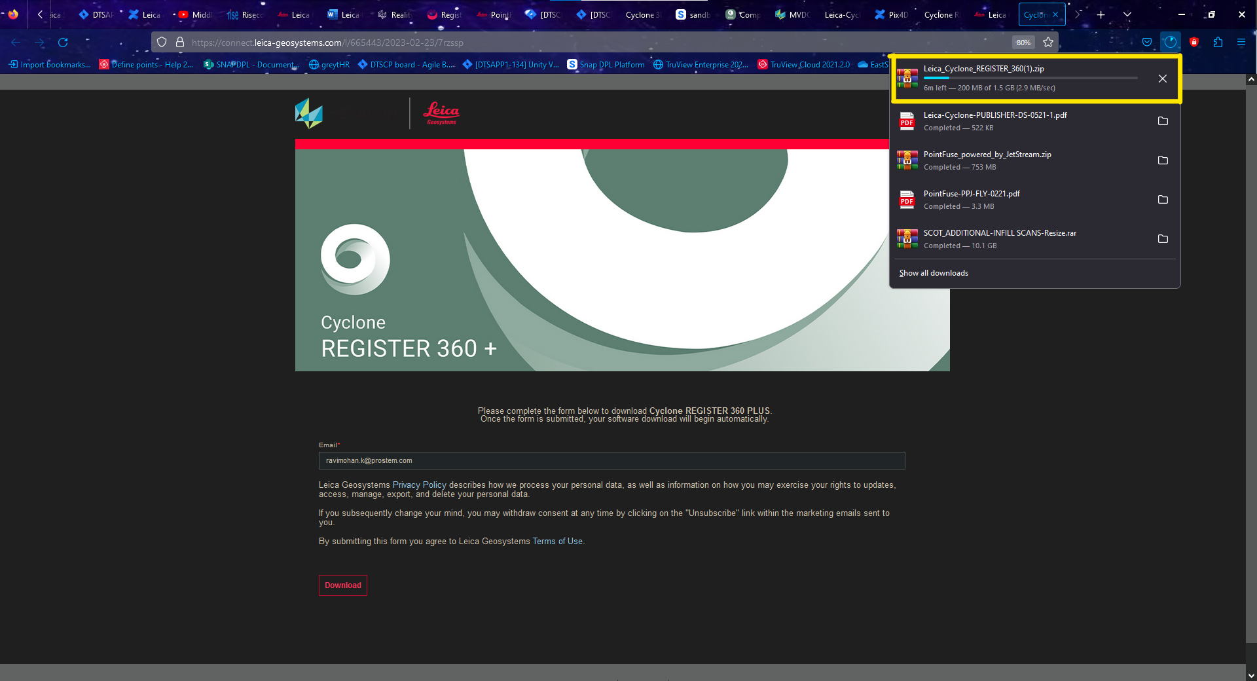Open the Firefox View icon
This screenshot has width=1257, height=681.
(13, 14)
